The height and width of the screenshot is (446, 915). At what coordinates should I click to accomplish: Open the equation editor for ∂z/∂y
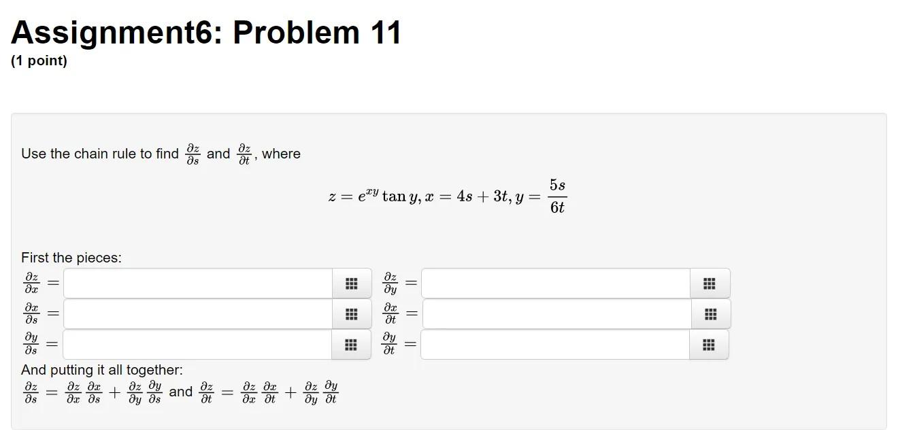tap(710, 283)
